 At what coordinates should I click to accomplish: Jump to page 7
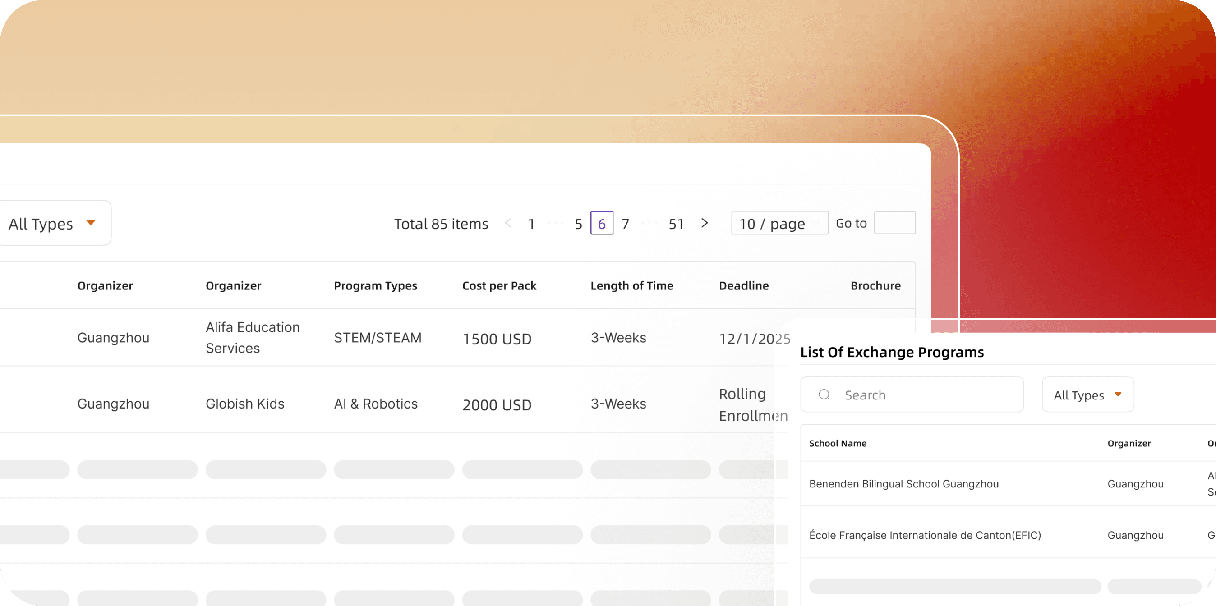(x=626, y=224)
